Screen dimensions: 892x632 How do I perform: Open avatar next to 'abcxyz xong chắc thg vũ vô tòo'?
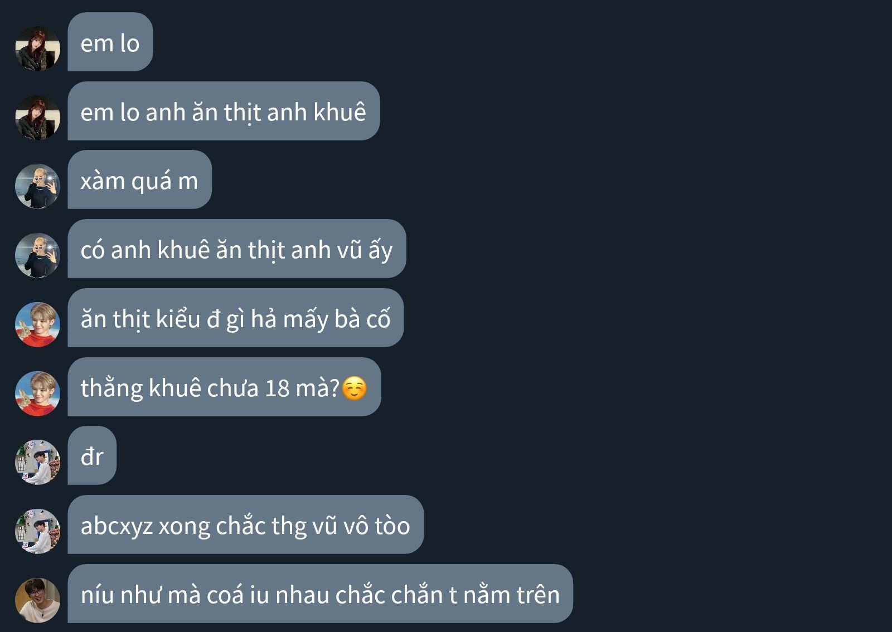(x=37, y=531)
